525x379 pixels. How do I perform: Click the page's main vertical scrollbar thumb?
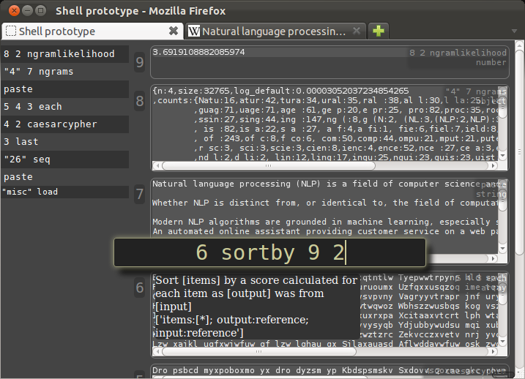click(519, 152)
